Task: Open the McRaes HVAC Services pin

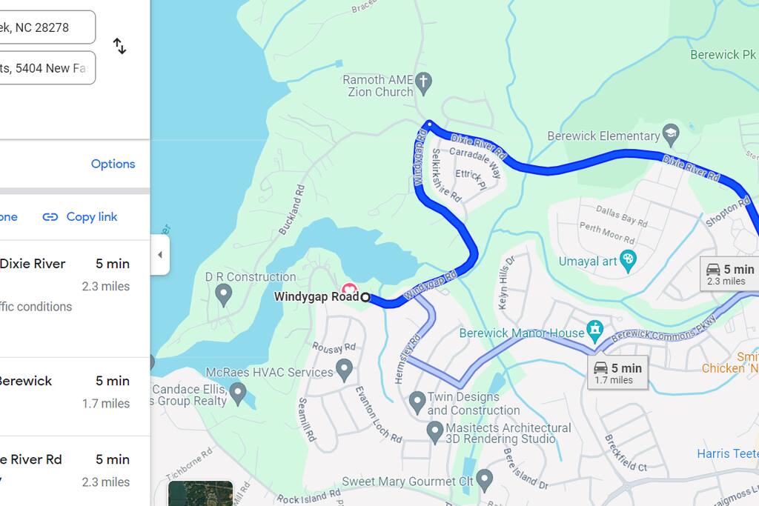Action: [x=344, y=371]
